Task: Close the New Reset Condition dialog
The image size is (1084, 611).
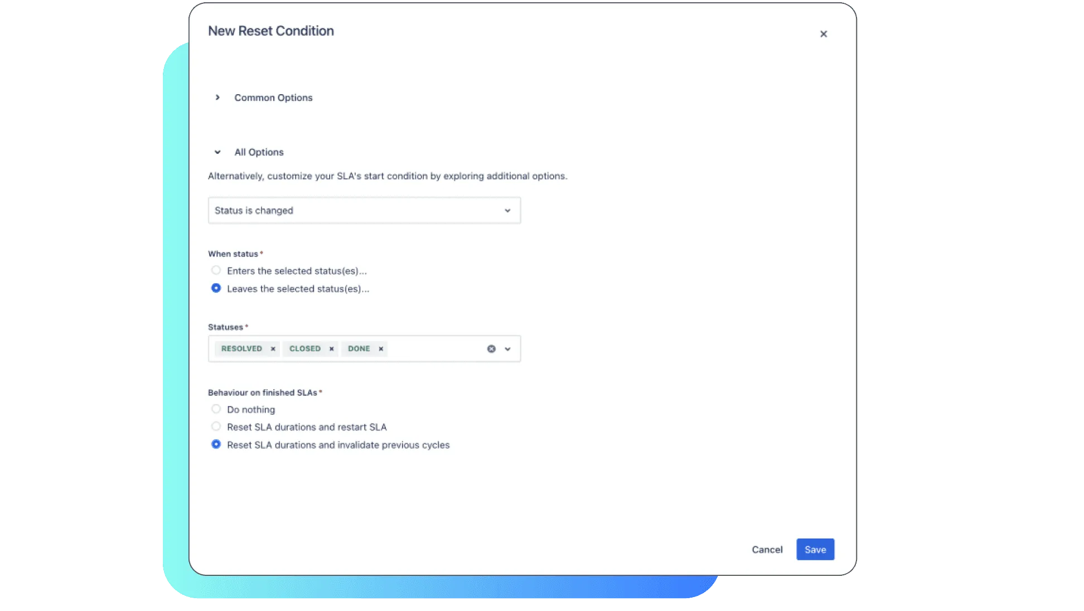Action: click(823, 34)
